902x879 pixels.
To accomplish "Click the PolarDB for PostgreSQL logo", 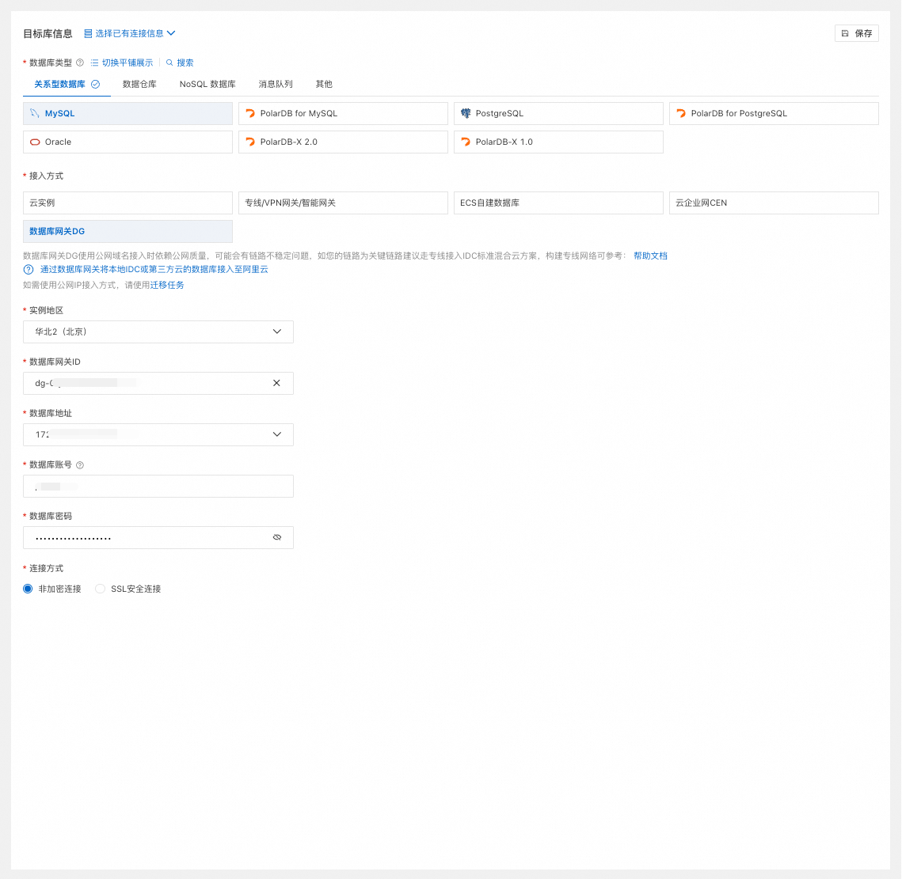I will [x=681, y=113].
